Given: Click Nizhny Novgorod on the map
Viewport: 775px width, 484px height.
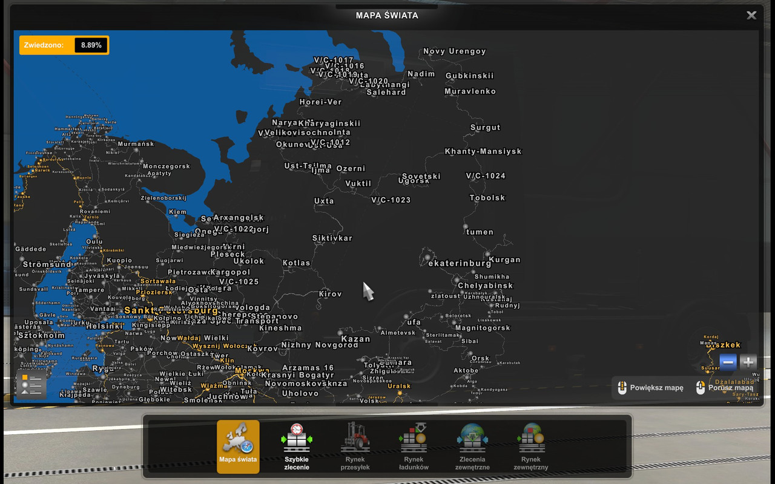Looking at the screenshot, I should click(x=320, y=345).
